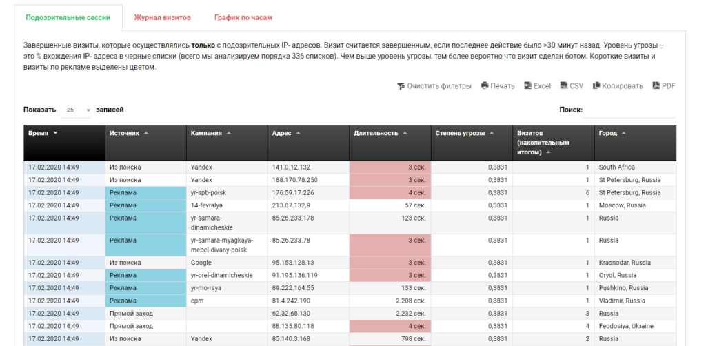Click the Адрес column header
Image resolution: width=706 pixels, height=346 pixels.
pos(282,133)
